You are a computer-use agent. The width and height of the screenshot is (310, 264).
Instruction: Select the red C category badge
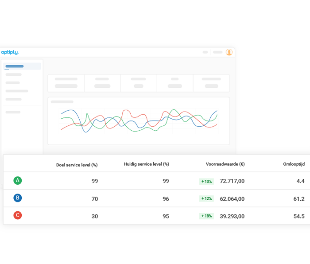coord(18,215)
